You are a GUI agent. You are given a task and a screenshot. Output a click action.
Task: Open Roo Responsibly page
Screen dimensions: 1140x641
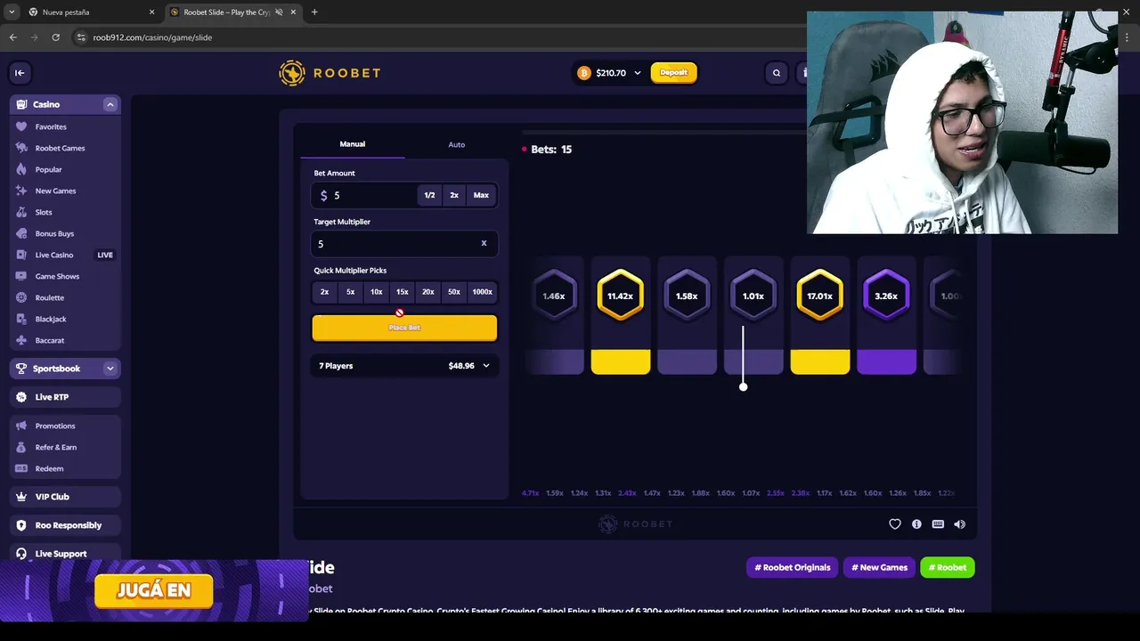click(x=65, y=525)
